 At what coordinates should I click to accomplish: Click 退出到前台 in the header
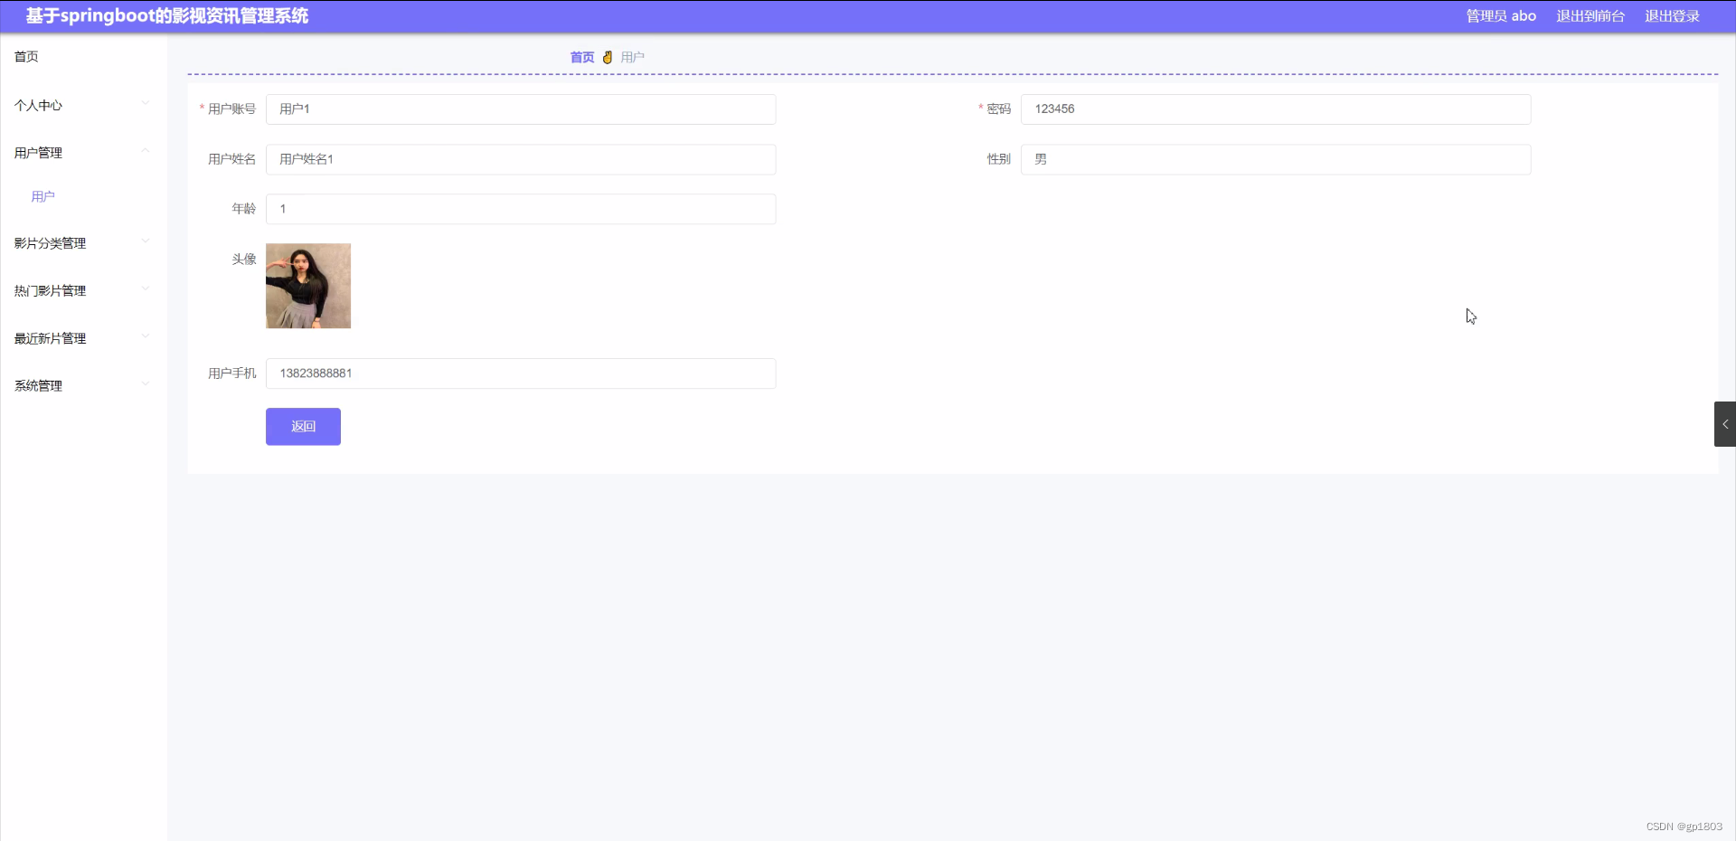coord(1590,15)
